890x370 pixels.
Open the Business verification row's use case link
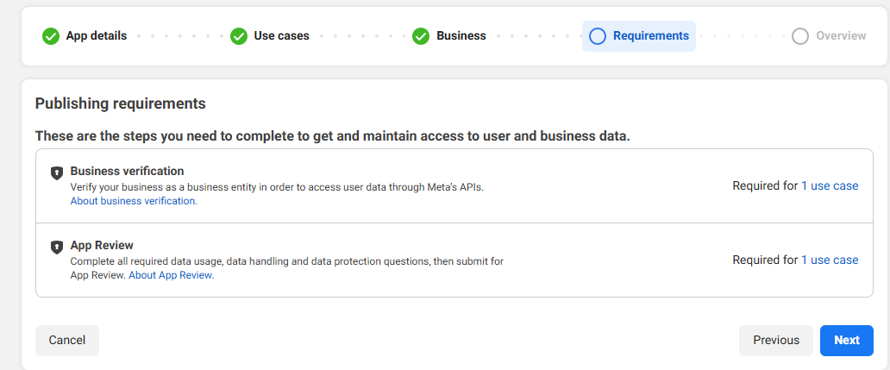point(830,185)
